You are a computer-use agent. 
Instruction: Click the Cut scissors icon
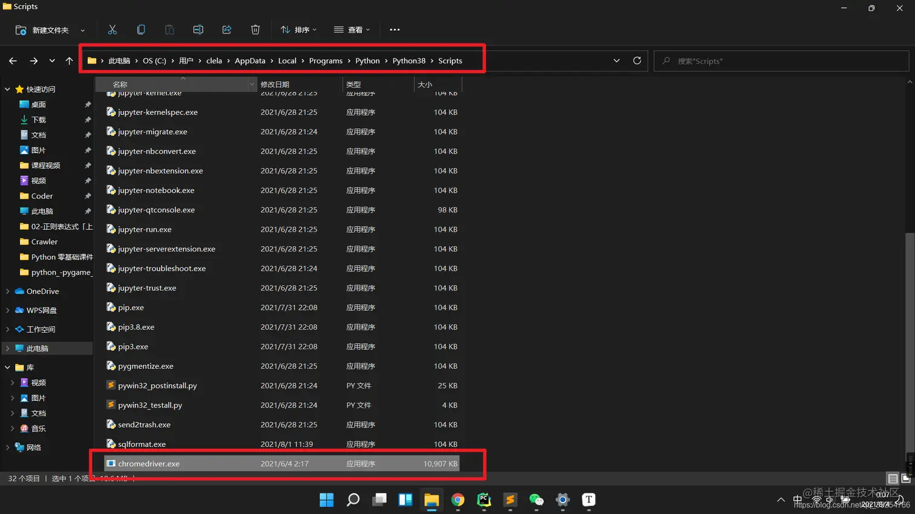(112, 30)
